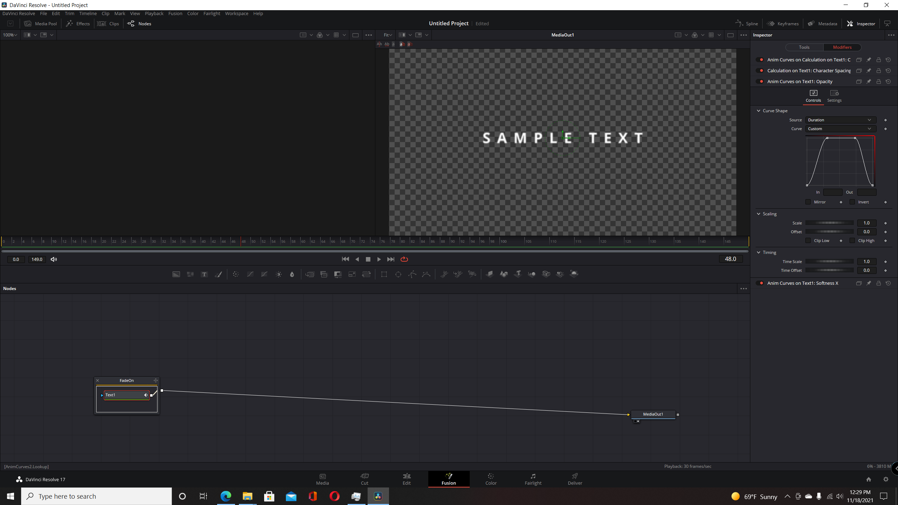Add the Text 3D tool

pos(518,274)
